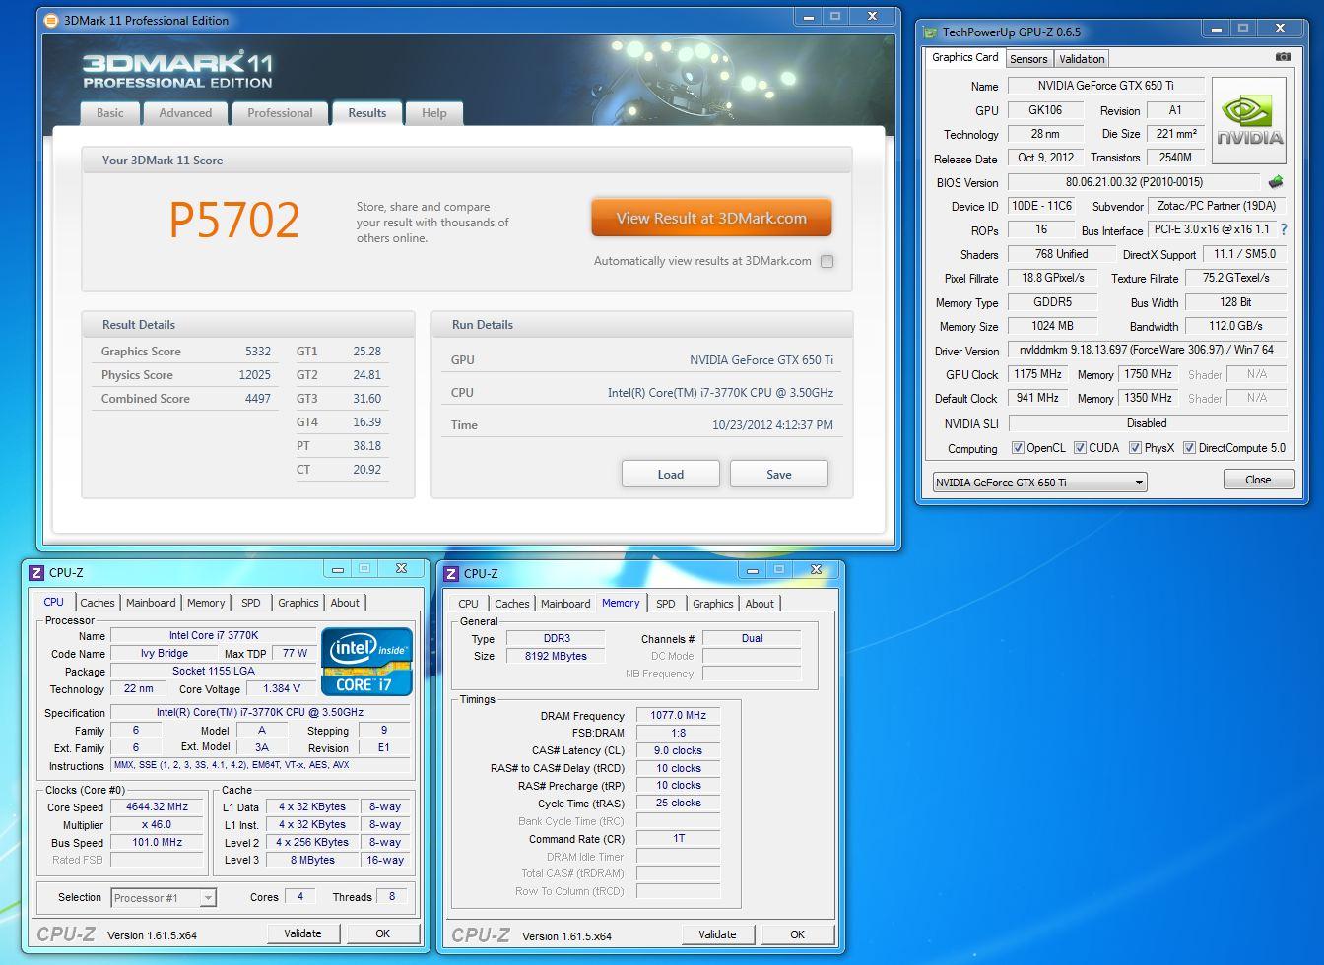
Task: Open the Professional tab in 3DMark
Action: [x=280, y=113]
